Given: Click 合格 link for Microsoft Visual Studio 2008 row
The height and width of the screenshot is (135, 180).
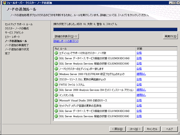Looking at the screenshot, I should (x=139, y=100).
